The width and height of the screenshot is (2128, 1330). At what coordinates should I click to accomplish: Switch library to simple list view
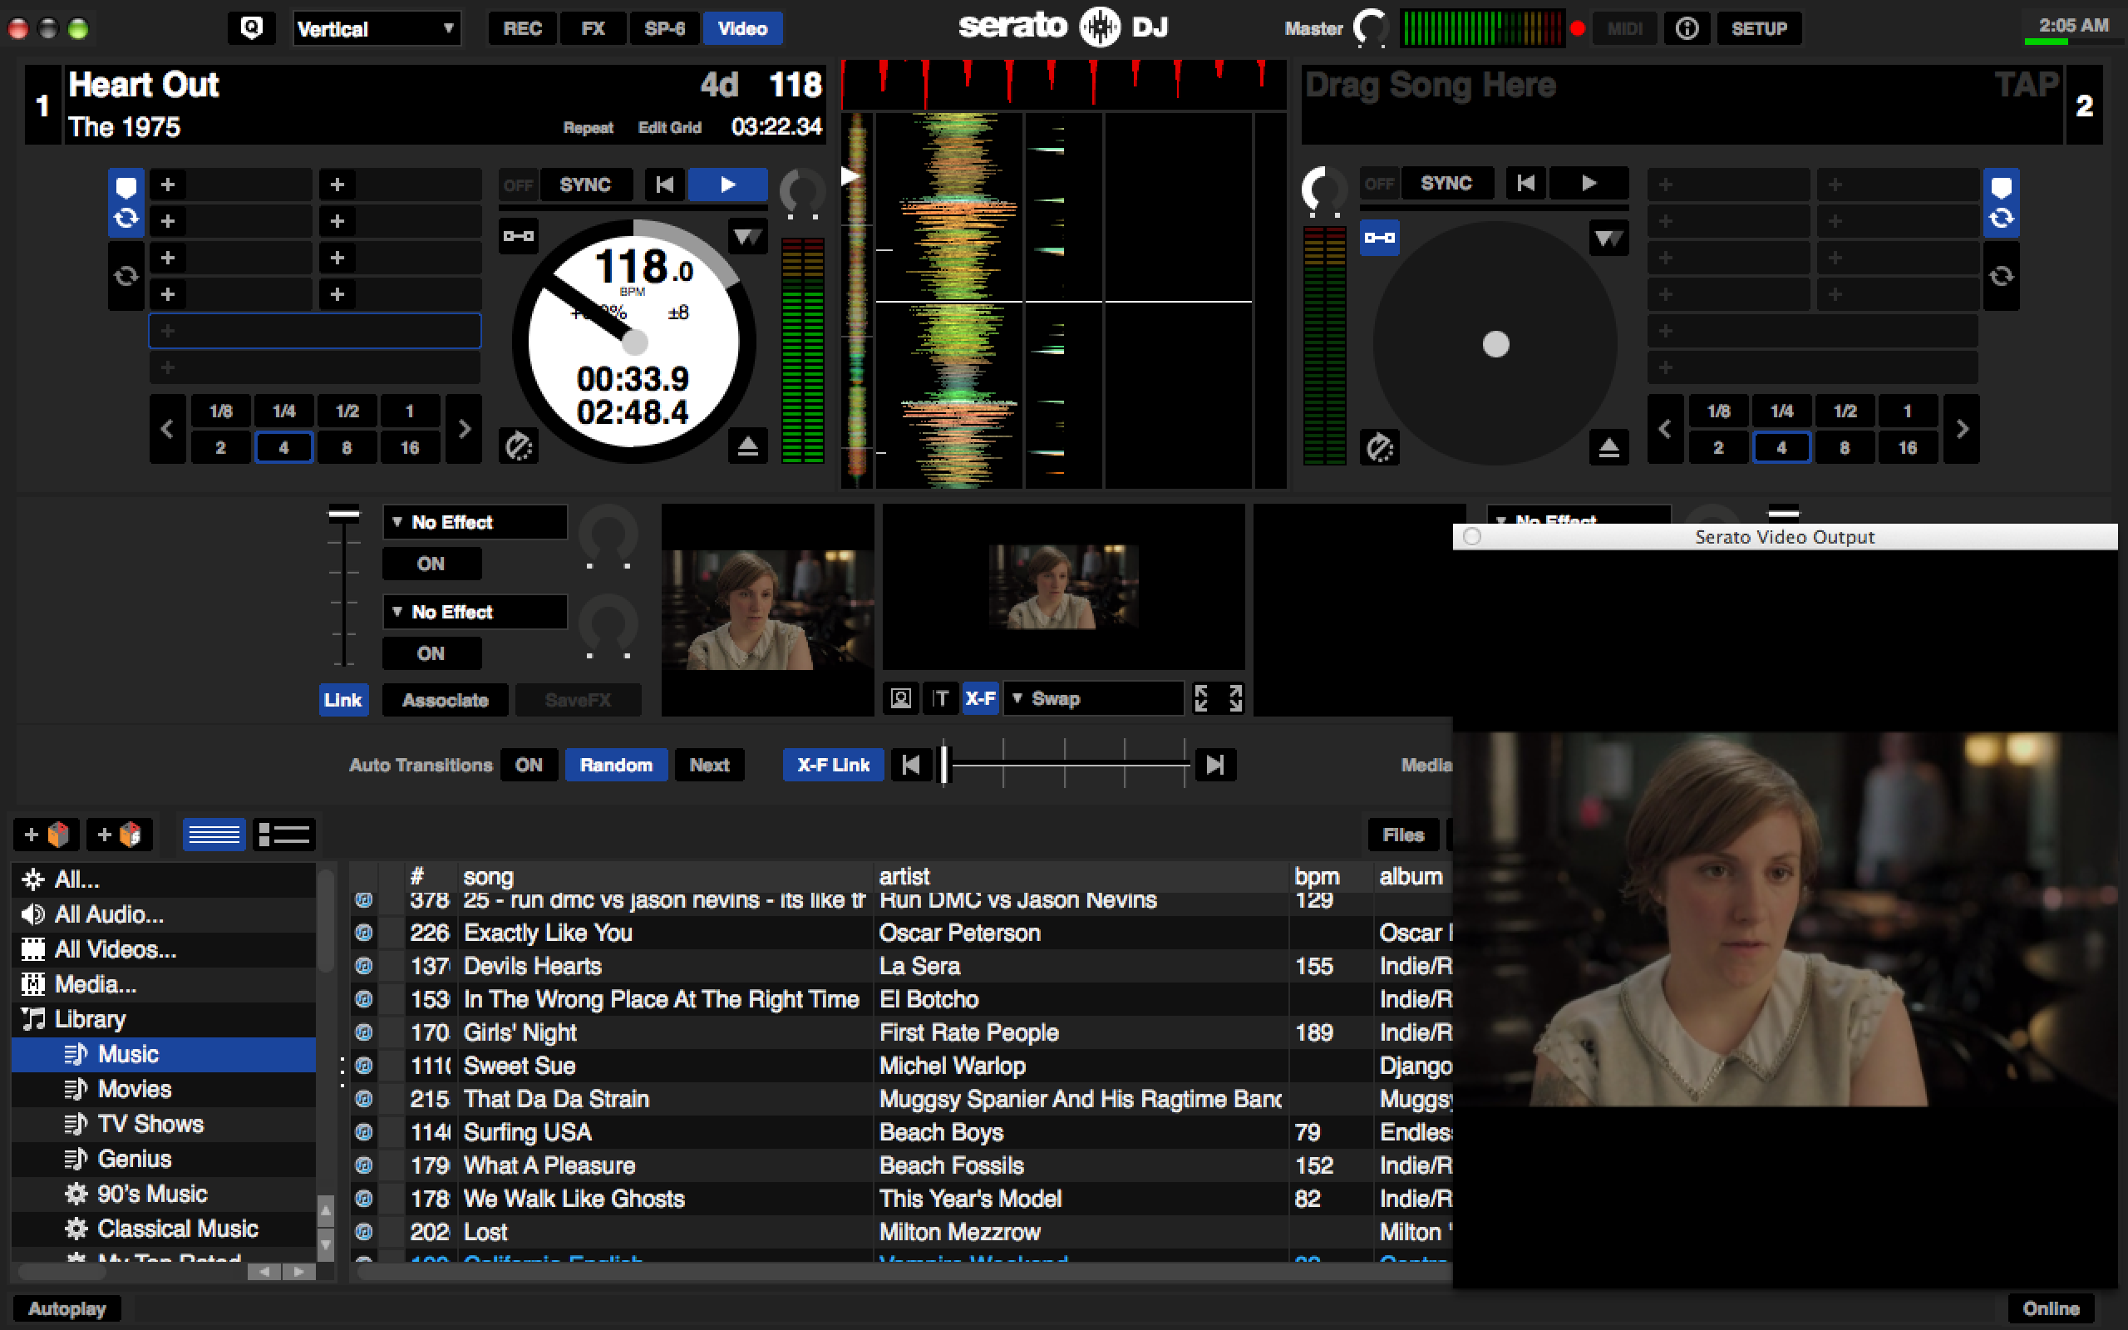[x=214, y=834]
